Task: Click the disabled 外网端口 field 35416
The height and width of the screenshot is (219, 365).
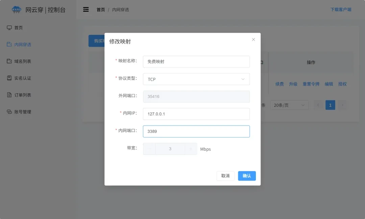Action: pos(196,97)
